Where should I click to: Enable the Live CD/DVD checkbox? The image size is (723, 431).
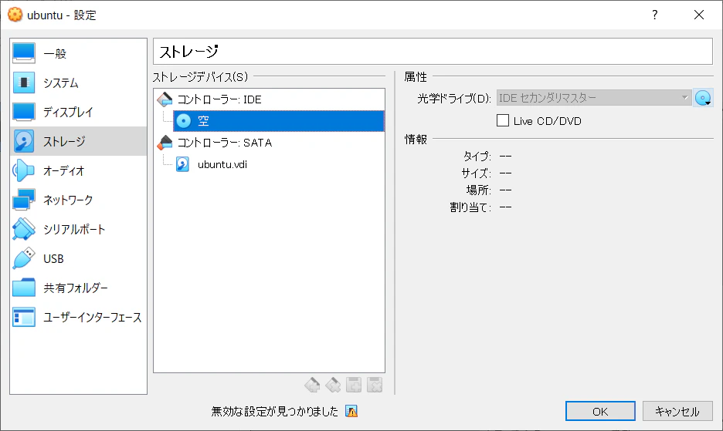click(x=503, y=120)
